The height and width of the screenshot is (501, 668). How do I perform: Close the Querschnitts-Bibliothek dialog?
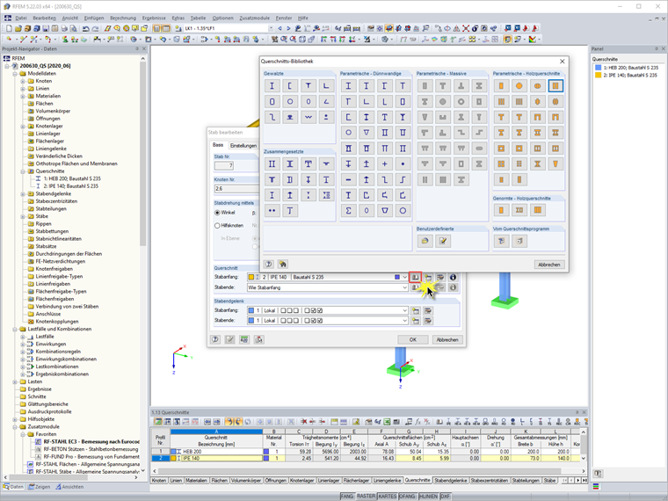click(562, 62)
